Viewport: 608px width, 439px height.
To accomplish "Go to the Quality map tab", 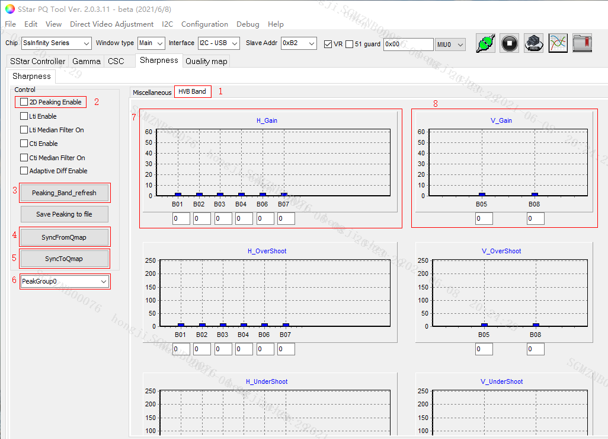I will coord(206,61).
